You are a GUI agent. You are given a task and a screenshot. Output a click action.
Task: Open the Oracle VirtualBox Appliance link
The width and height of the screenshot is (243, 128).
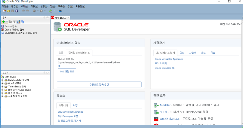tap(169, 59)
